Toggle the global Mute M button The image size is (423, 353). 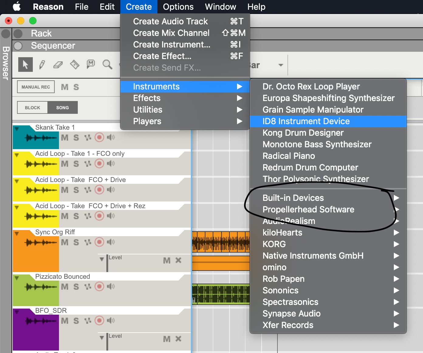pos(64,87)
